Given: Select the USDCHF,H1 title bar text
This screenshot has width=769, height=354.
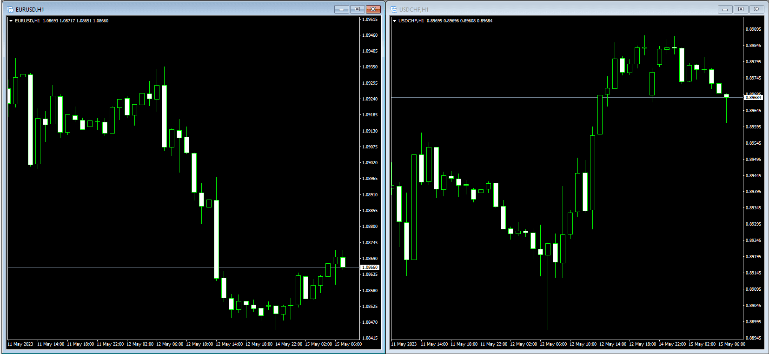Looking at the screenshot, I should 414,9.
